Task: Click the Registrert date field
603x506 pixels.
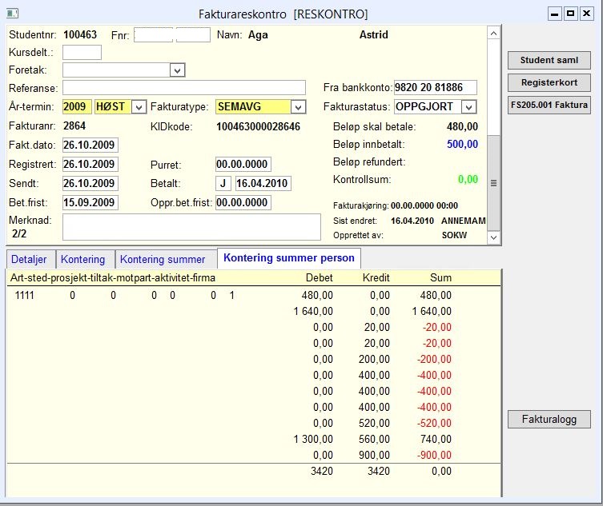Action: (90, 165)
